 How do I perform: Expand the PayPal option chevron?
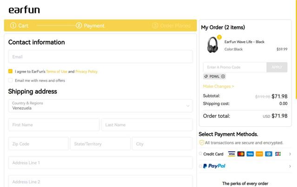click(290, 167)
